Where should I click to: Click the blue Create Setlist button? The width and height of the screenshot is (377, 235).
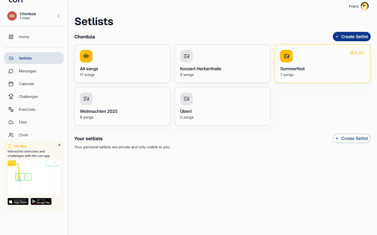pos(352,37)
